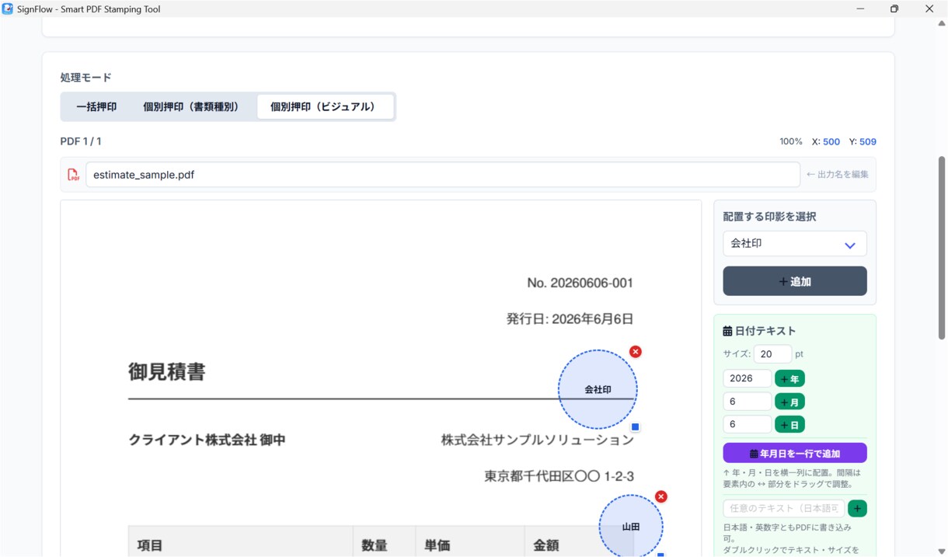
Task: Click the 100% zoom indicator
Action: point(791,141)
